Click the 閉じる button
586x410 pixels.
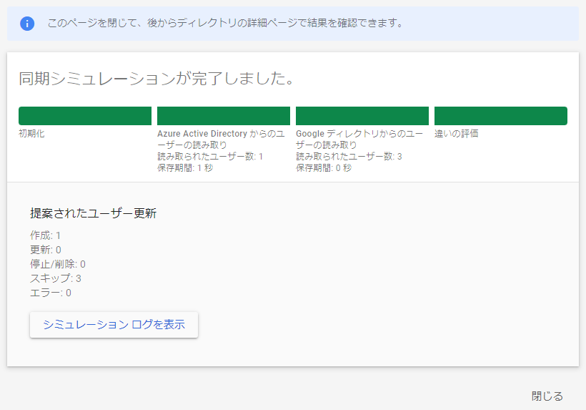tap(547, 396)
